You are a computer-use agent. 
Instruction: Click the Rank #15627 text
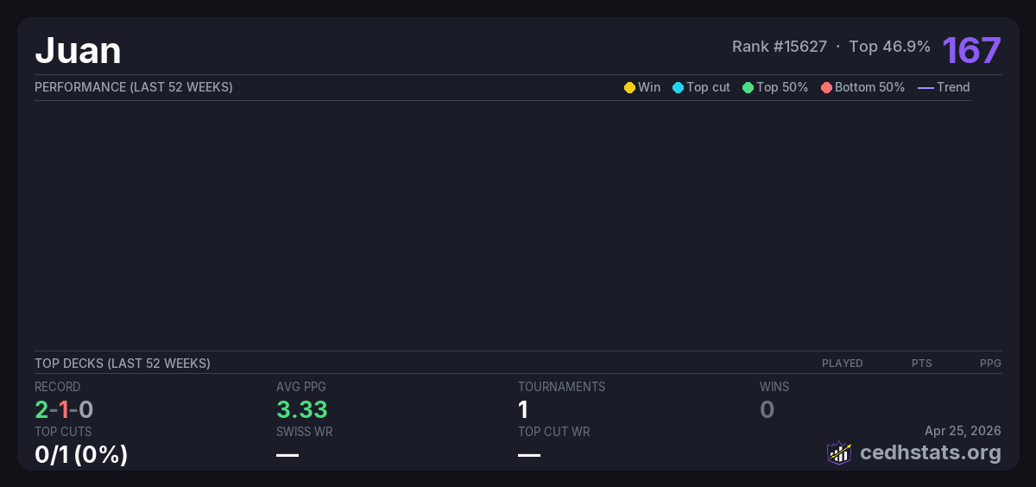[779, 47]
